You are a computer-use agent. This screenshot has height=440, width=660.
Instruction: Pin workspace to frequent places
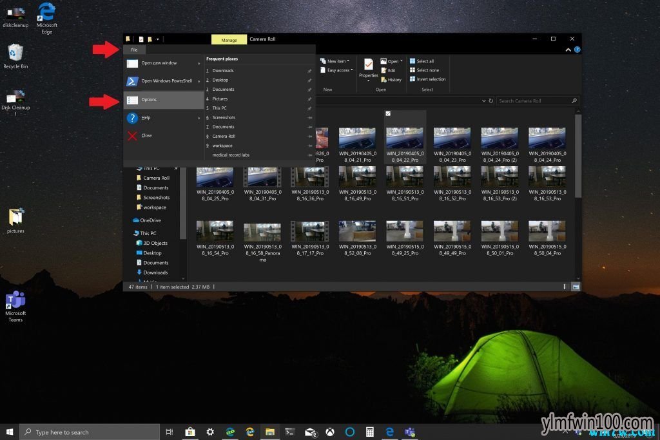coord(310,146)
